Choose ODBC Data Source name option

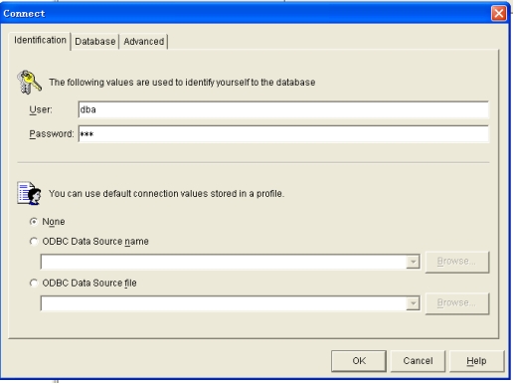(x=34, y=242)
